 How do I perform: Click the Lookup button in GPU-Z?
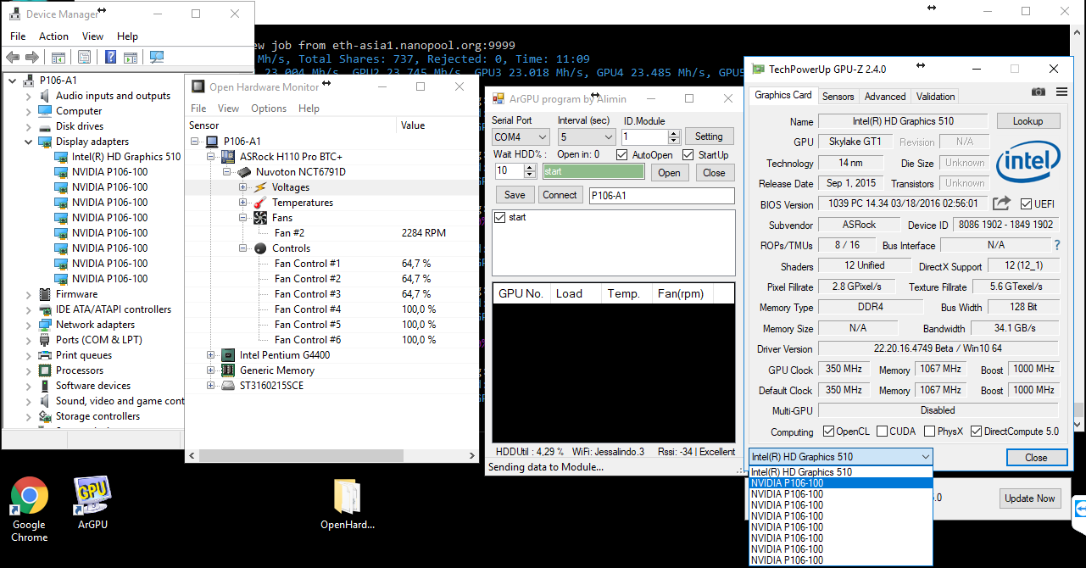[x=1028, y=120]
